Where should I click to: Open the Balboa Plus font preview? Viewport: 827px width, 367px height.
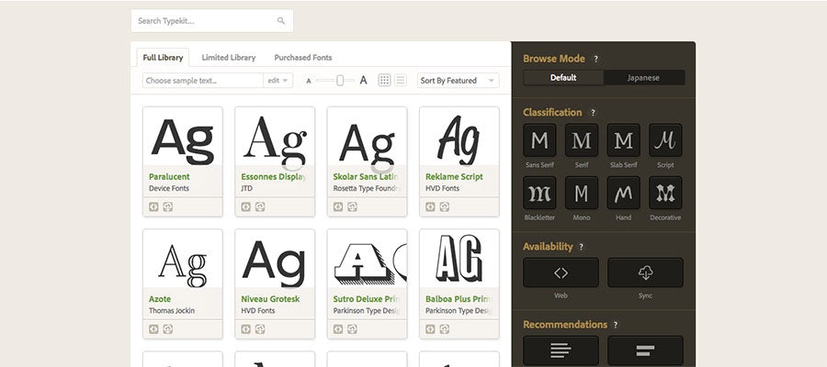(x=459, y=259)
